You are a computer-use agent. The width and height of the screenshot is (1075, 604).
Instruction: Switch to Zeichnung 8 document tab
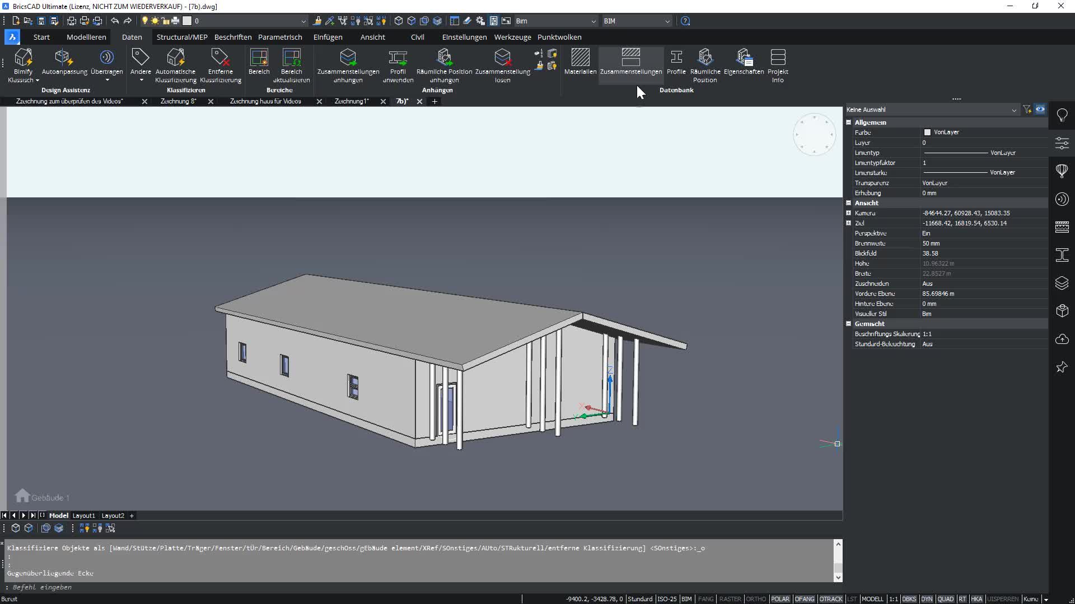[x=178, y=101]
